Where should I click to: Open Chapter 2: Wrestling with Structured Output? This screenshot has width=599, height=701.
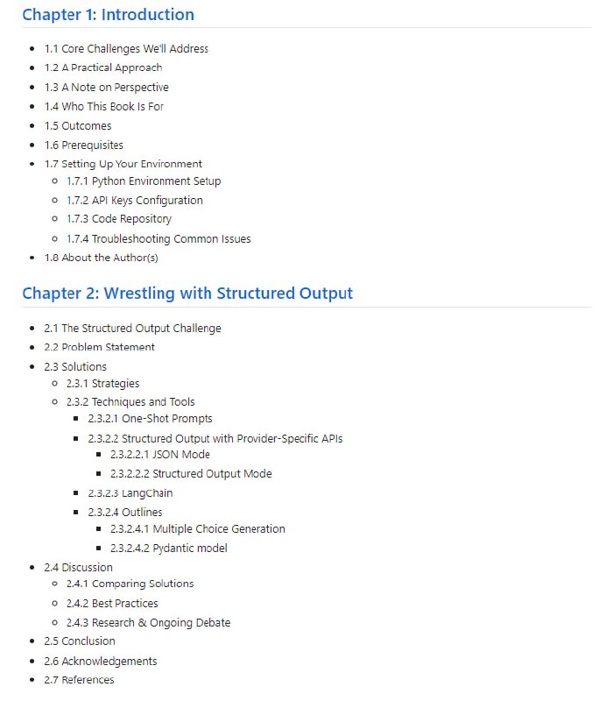tap(187, 294)
